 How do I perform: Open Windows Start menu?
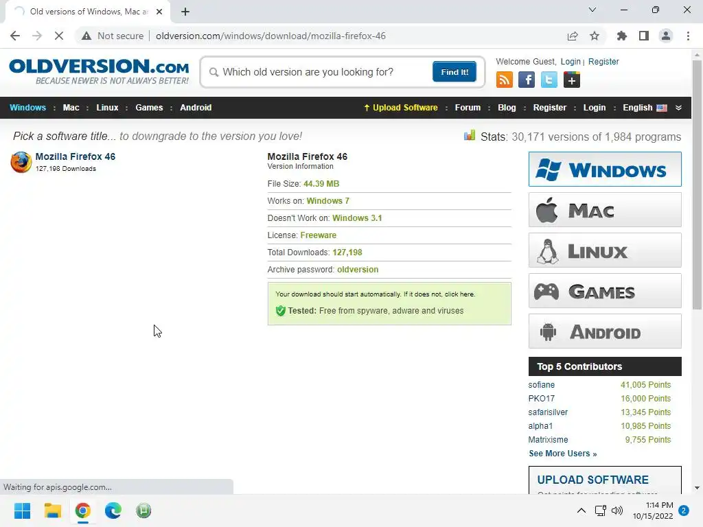click(22, 511)
